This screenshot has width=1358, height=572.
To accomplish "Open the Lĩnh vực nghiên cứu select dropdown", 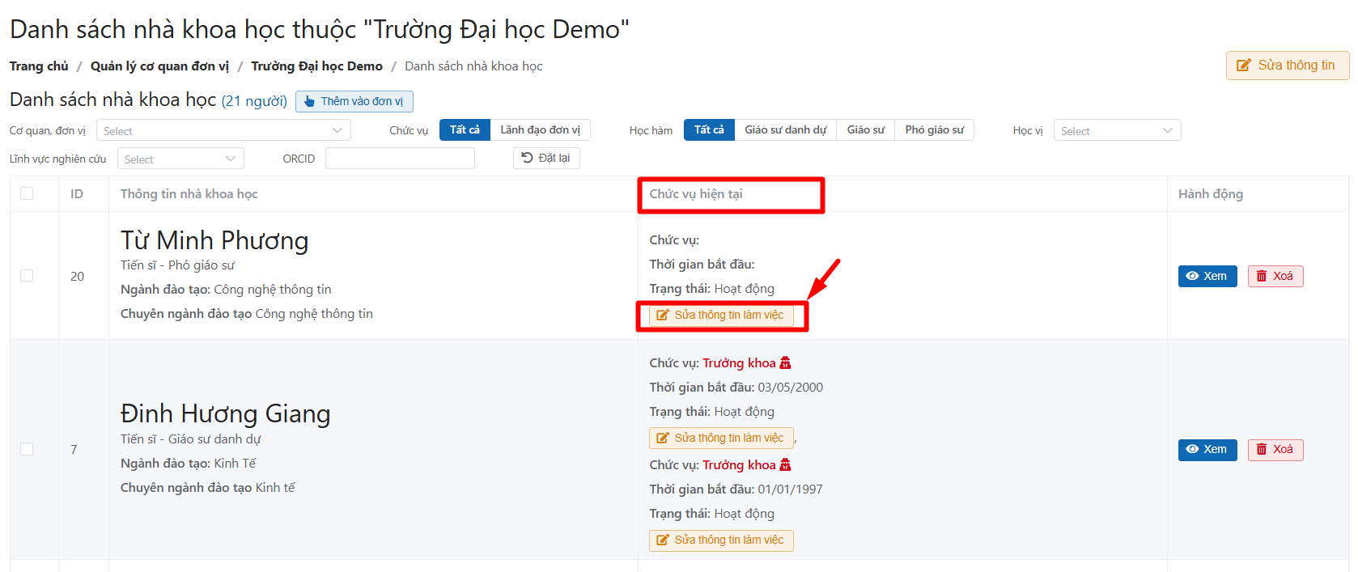I will [180, 159].
